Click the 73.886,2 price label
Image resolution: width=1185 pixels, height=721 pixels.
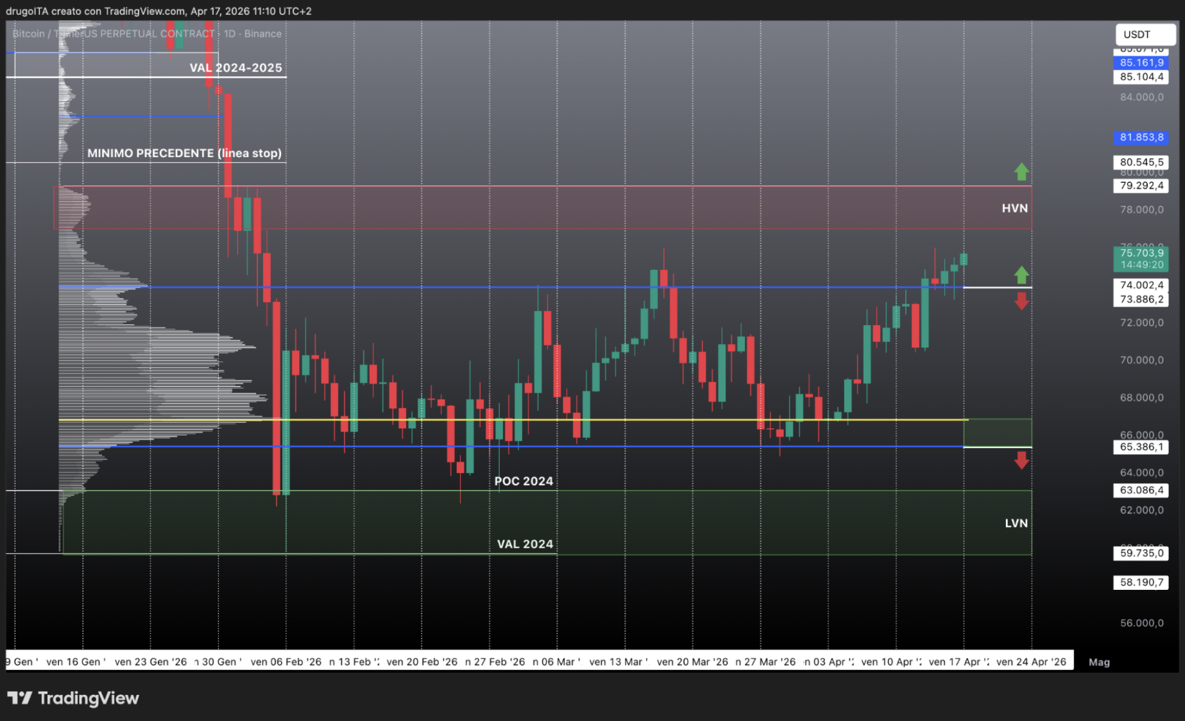tap(1141, 300)
